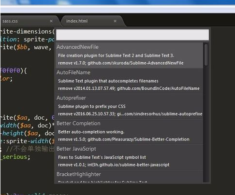Close the index.html tab
Viewport: 235px width, 195px height.
point(115,21)
